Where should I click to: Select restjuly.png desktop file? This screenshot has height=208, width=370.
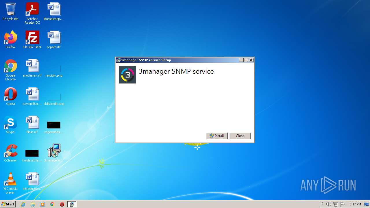coord(54,70)
